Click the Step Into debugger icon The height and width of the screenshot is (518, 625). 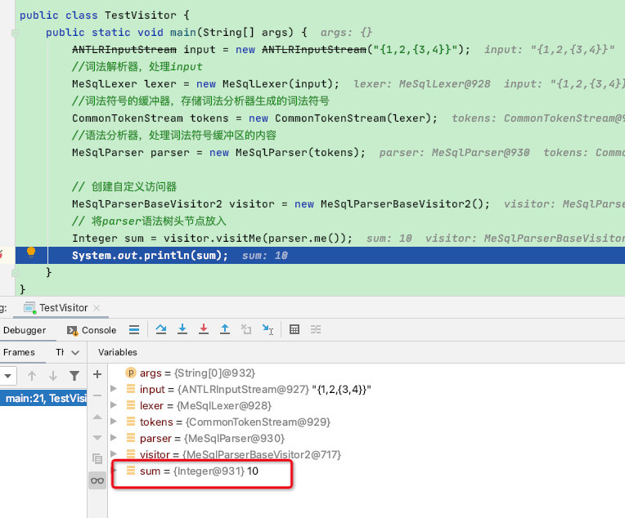tap(182, 329)
